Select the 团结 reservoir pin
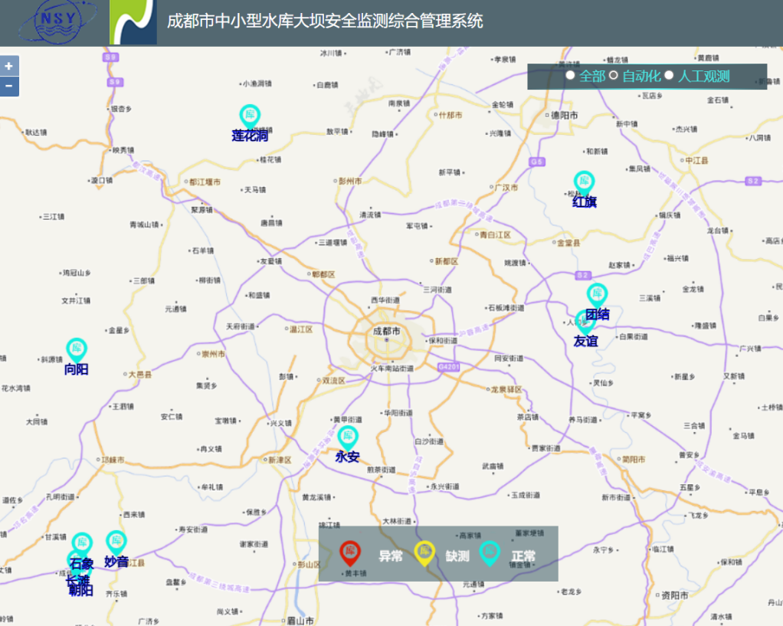783x626 pixels. (597, 294)
